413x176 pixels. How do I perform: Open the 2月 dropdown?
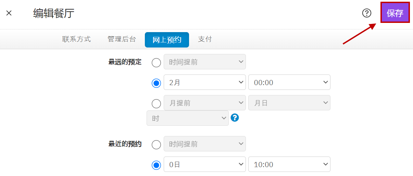pos(205,82)
